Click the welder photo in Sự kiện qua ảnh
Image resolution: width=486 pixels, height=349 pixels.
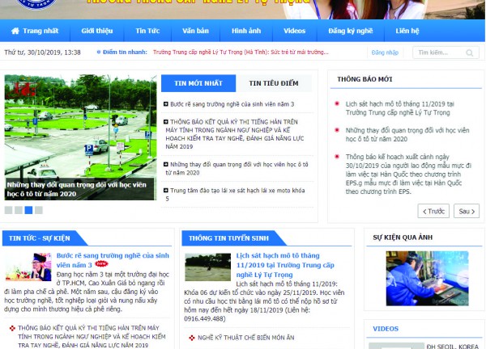(x=427, y=278)
